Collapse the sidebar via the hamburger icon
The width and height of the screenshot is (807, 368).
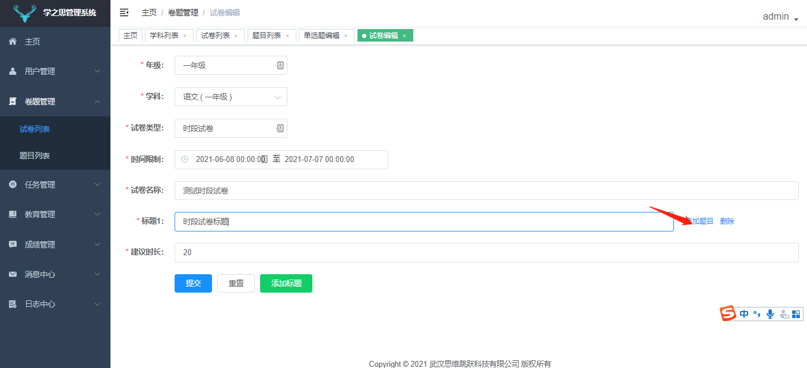[123, 11]
